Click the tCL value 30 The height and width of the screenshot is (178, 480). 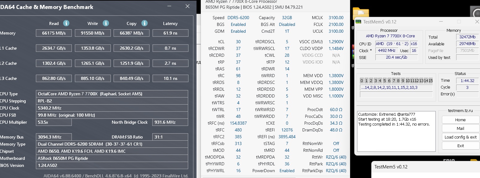(x=238, y=42)
